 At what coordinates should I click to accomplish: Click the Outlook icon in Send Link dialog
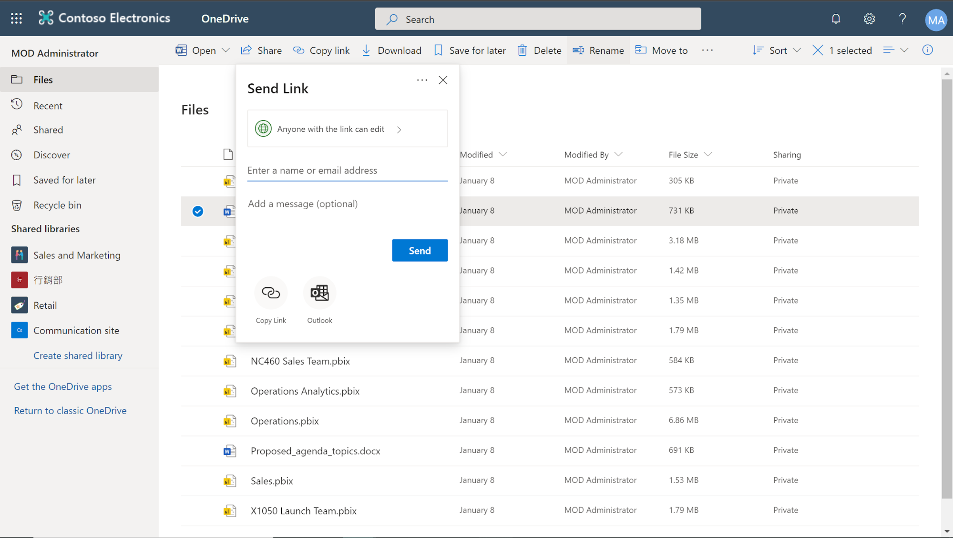click(x=319, y=293)
